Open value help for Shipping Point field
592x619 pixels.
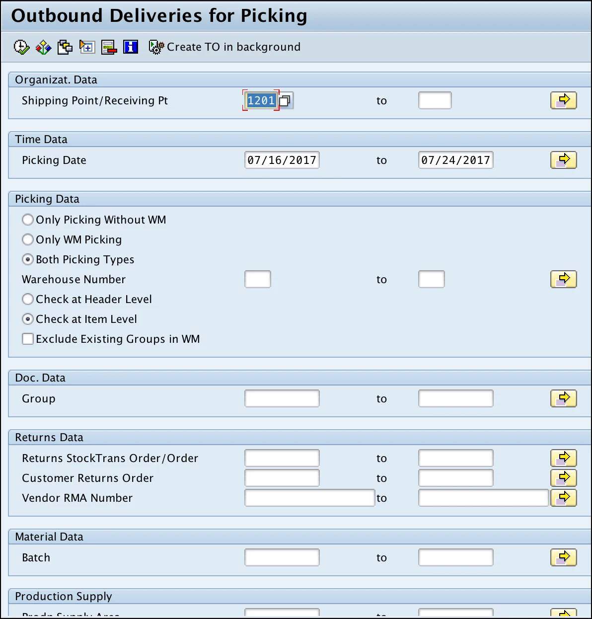286,101
